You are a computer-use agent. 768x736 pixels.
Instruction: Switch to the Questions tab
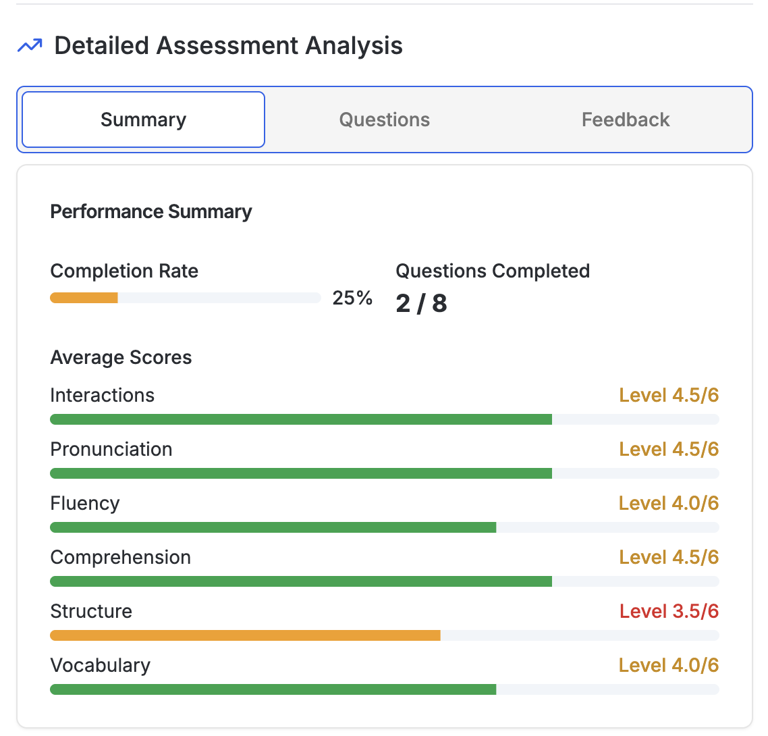(384, 120)
